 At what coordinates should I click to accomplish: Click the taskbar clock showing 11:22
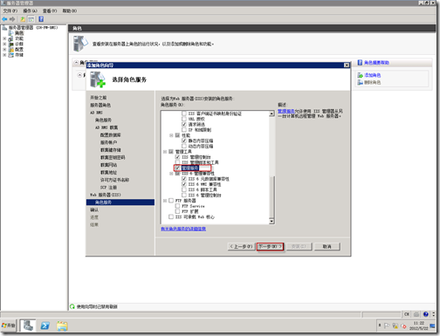click(x=419, y=326)
